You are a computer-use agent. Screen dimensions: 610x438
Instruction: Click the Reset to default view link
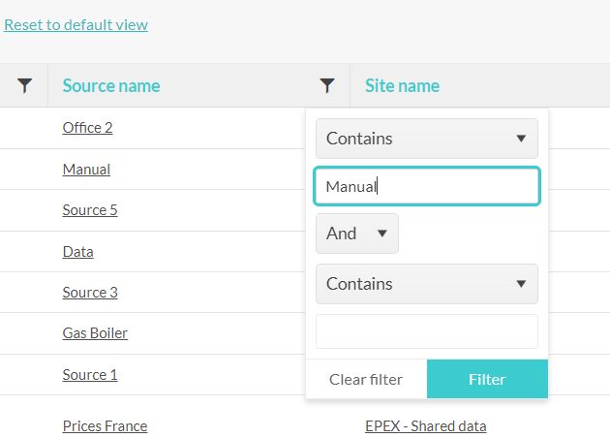coord(76,25)
